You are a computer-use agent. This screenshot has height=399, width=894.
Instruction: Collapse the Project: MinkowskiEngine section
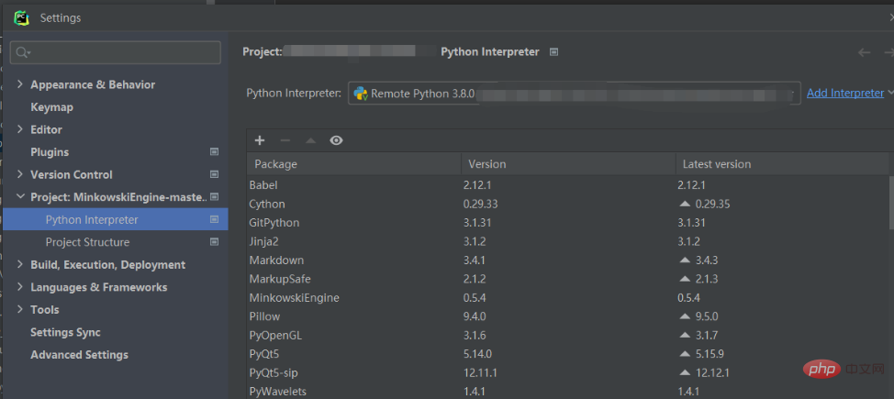(20, 197)
